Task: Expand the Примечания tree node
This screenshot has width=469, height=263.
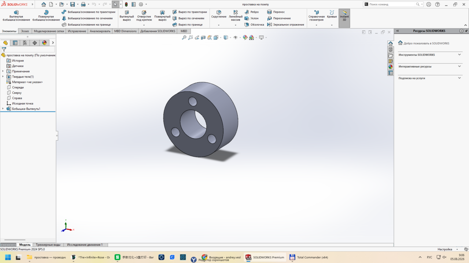Action: (x=3, y=71)
